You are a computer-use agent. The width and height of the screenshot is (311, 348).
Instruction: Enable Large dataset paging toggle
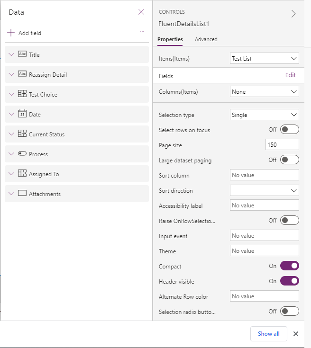point(289,160)
